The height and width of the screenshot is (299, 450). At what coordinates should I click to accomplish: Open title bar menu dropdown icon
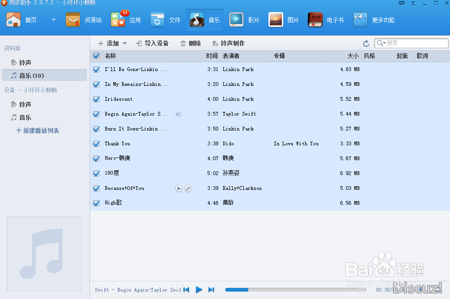pos(413,3)
